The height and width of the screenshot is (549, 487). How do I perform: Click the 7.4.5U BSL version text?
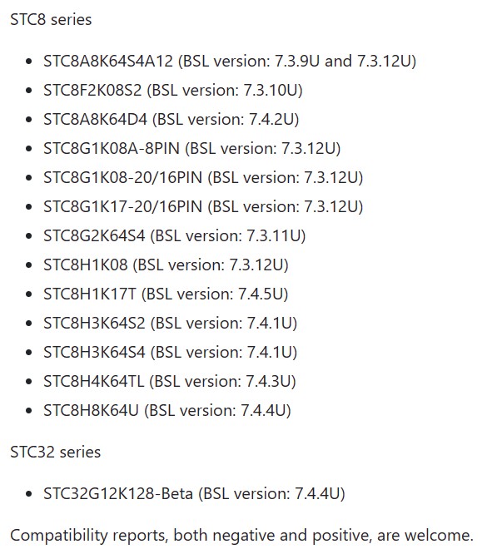coord(261,294)
